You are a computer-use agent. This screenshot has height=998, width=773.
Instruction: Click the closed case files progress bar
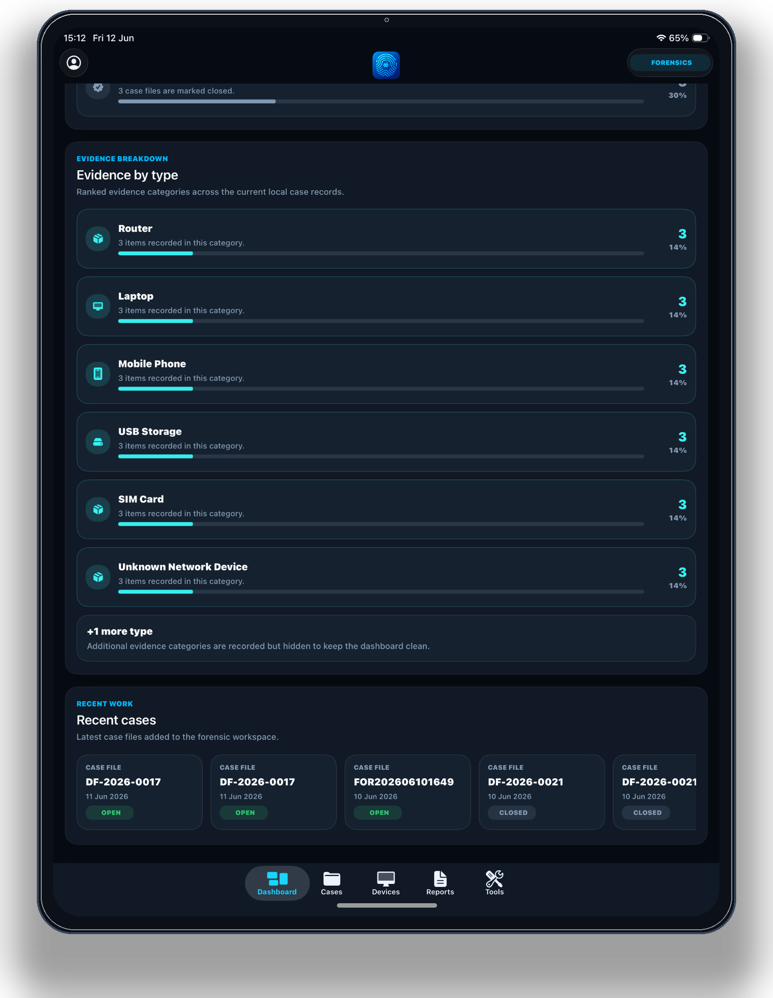click(x=381, y=102)
